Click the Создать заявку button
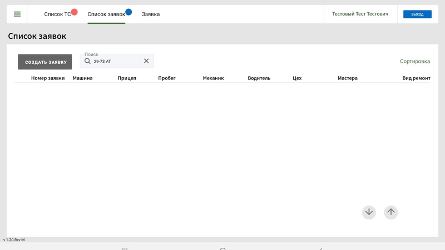This screenshot has width=445, height=250. (x=45, y=62)
